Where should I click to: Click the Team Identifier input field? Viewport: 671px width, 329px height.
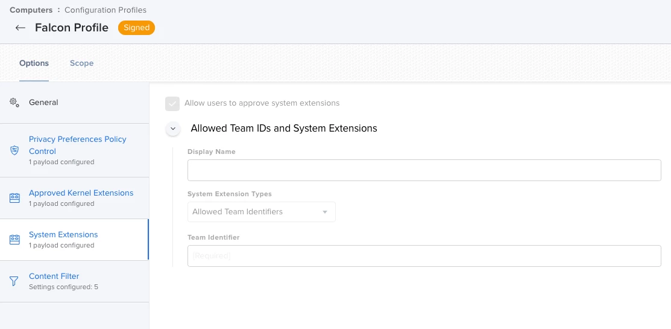[424, 256]
